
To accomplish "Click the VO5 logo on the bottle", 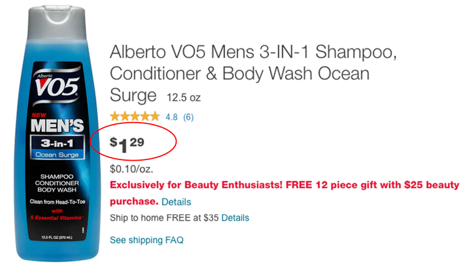I will [57, 86].
